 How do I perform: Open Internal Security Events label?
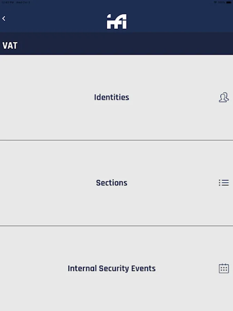(x=111, y=268)
